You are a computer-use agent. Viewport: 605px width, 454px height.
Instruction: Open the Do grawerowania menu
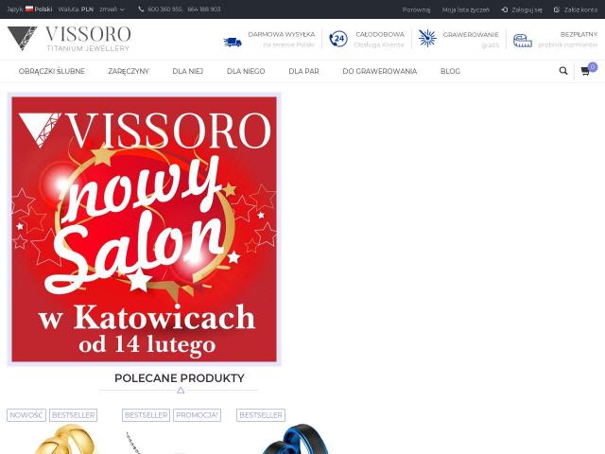pyautogui.click(x=380, y=71)
